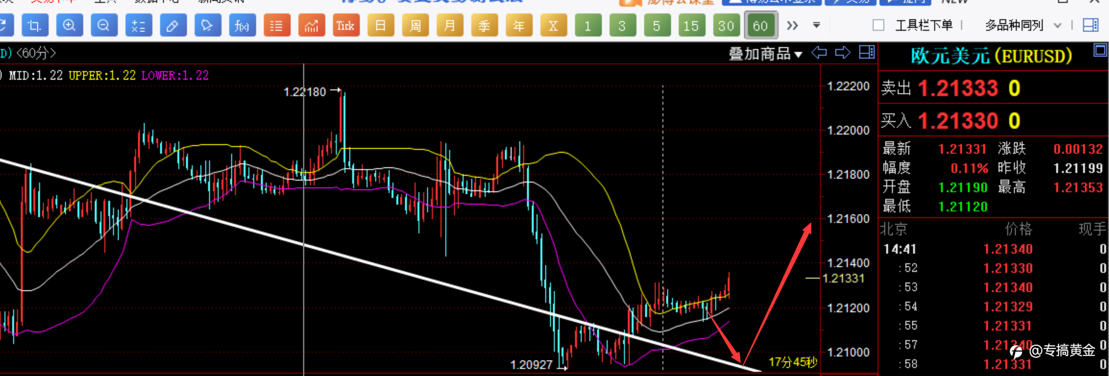The image size is (1109, 376).
Task: Click the crop/region select toolbar icon
Action: tap(35, 26)
